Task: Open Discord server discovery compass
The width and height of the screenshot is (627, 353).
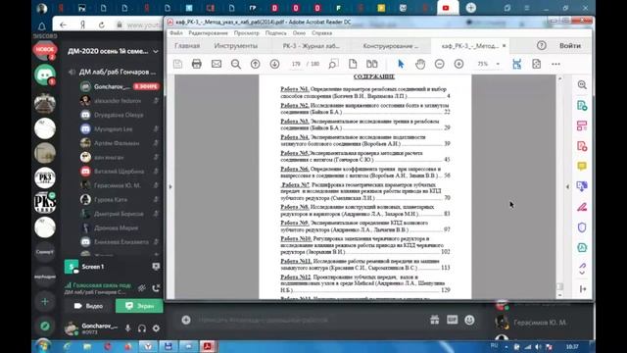Action: click(45, 326)
